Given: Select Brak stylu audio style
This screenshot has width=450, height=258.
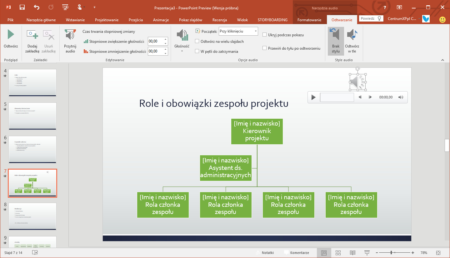Looking at the screenshot, I should pos(336,41).
